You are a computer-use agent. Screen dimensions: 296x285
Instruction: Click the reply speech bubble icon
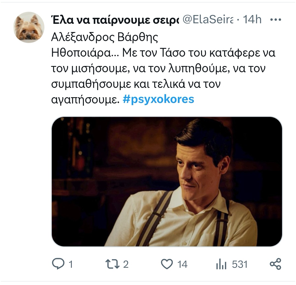[58, 264]
